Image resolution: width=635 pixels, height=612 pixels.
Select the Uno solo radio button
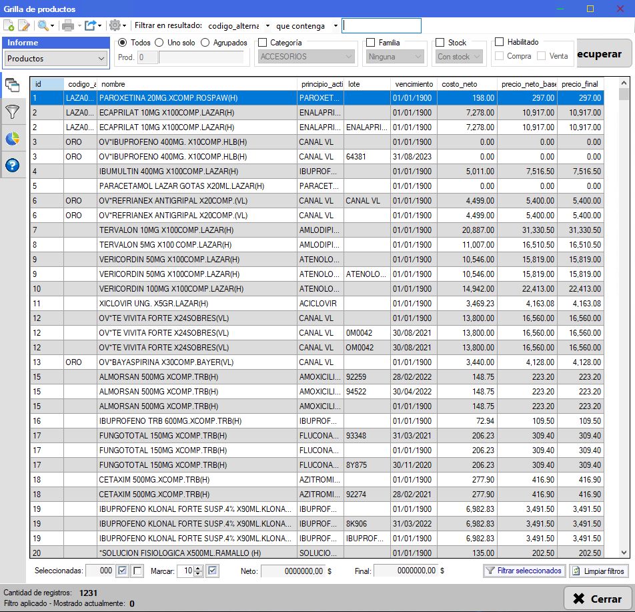[x=159, y=43]
